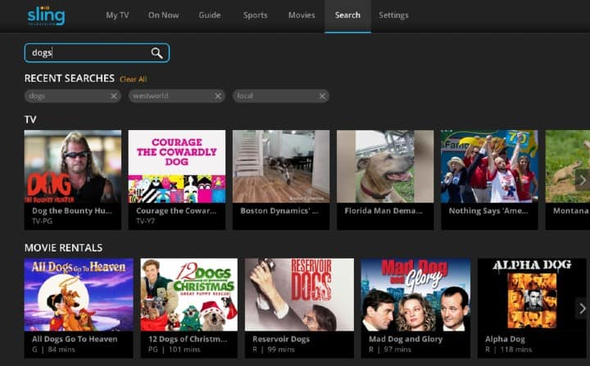Remove the 'local' recent search
The height and width of the screenshot is (366, 590).
[322, 97]
